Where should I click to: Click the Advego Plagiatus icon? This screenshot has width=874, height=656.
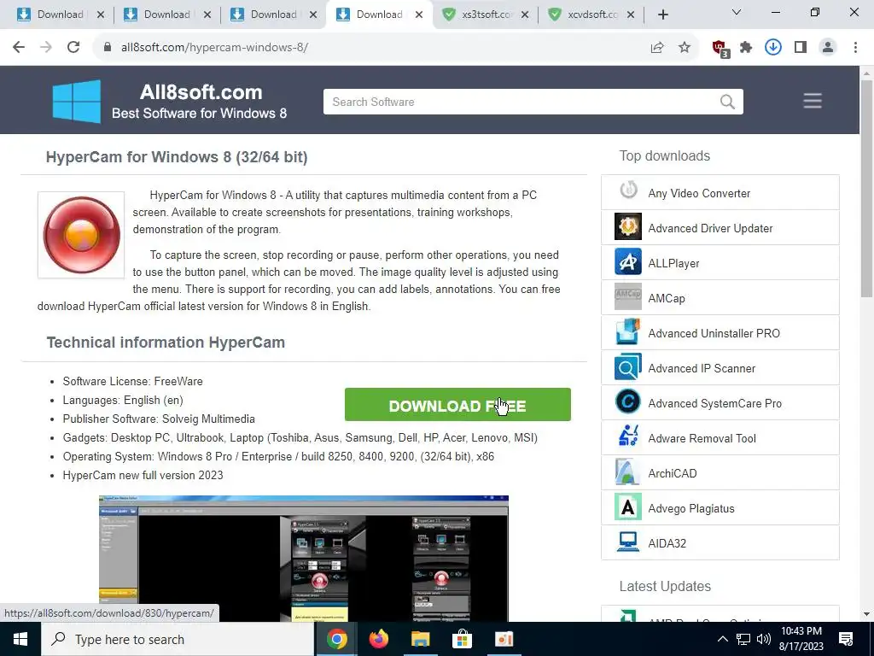(628, 507)
